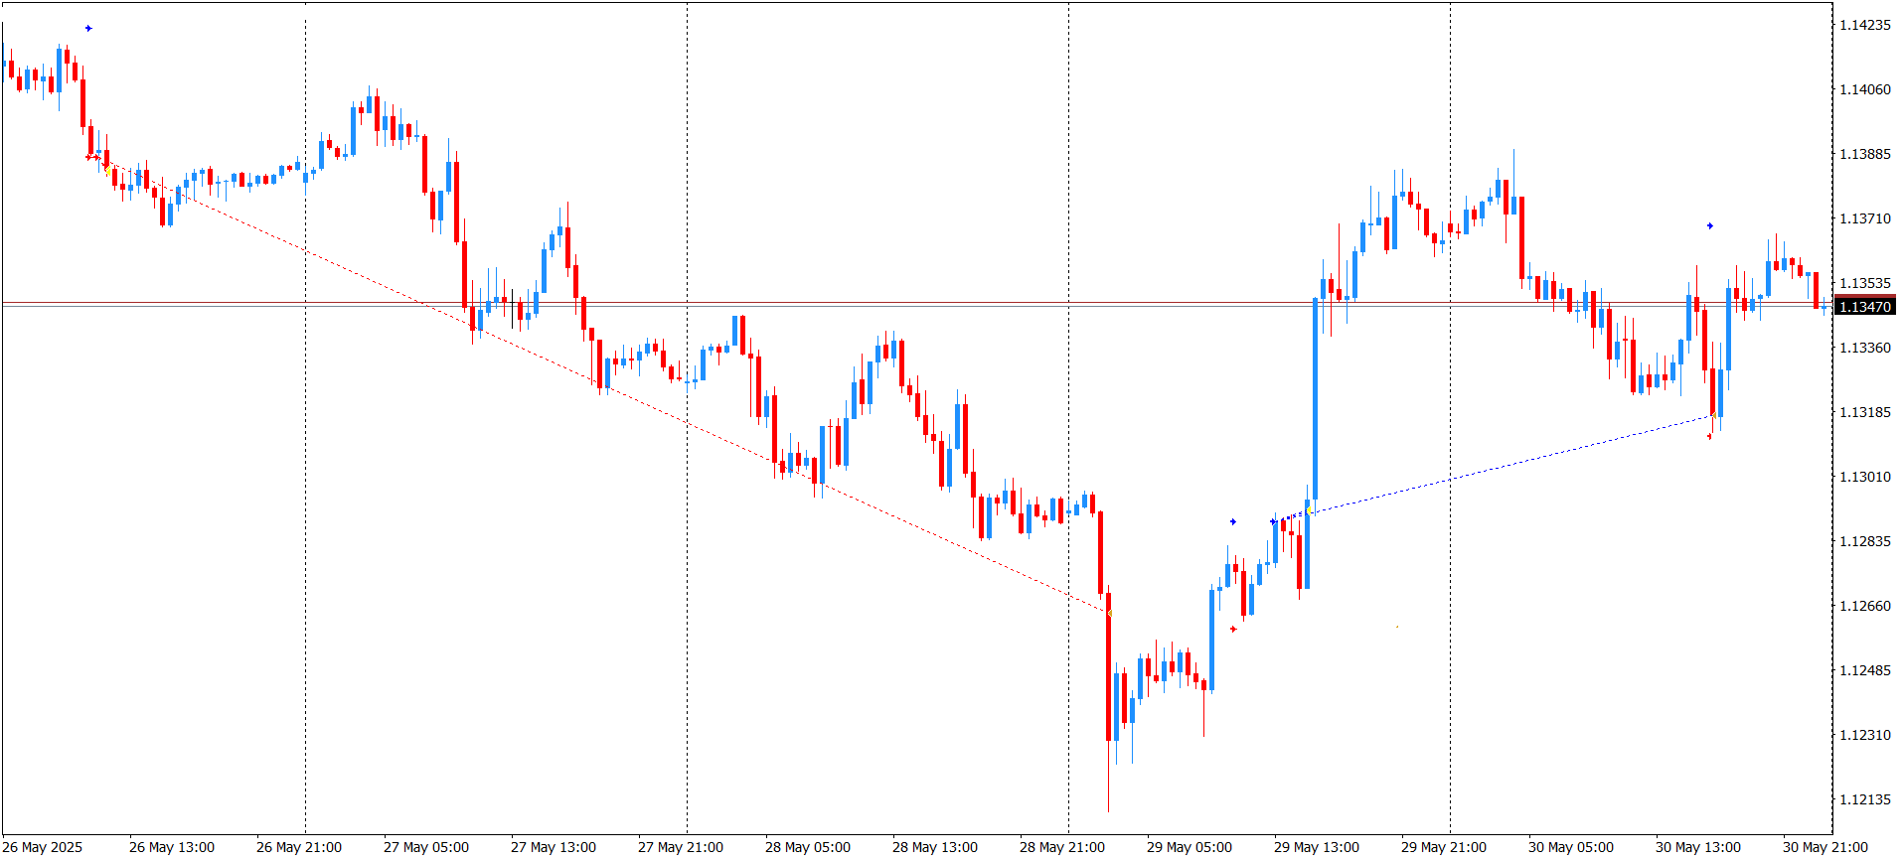Select the red dashed sell trade line
Image resolution: width=1904 pixels, height=861 pixels.
coord(601,385)
